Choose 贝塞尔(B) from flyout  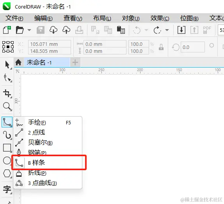tap(48, 143)
